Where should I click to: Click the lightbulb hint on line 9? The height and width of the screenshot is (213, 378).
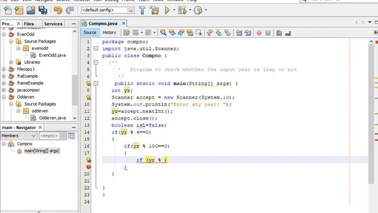[89, 97]
